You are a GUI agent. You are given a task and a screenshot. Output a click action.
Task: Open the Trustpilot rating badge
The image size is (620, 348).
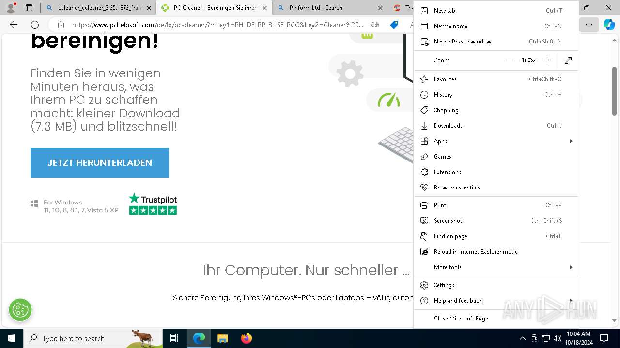[x=153, y=204]
